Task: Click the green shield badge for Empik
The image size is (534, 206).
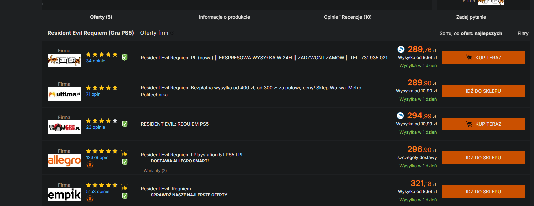Action: pos(125,196)
